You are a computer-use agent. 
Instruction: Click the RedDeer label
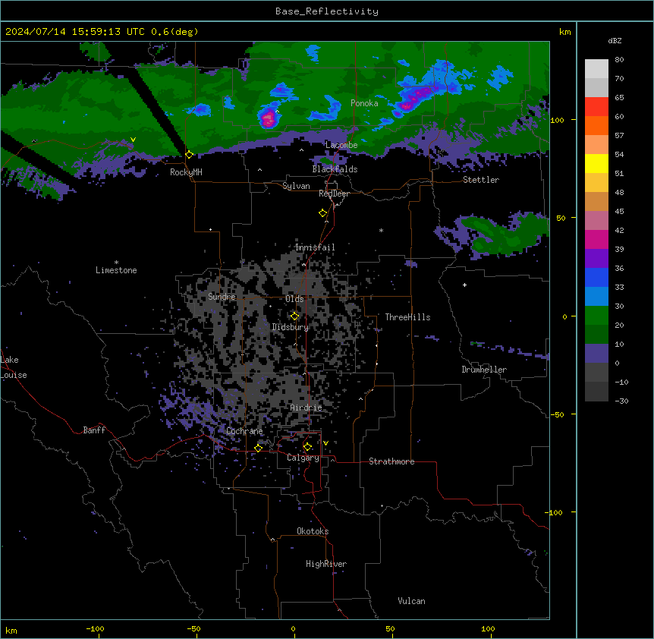[x=334, y=194]
